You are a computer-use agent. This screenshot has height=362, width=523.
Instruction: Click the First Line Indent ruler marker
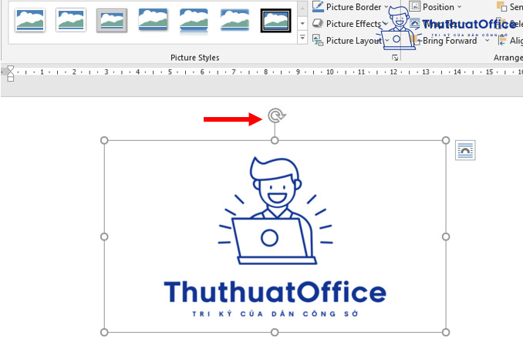point(10,68)
